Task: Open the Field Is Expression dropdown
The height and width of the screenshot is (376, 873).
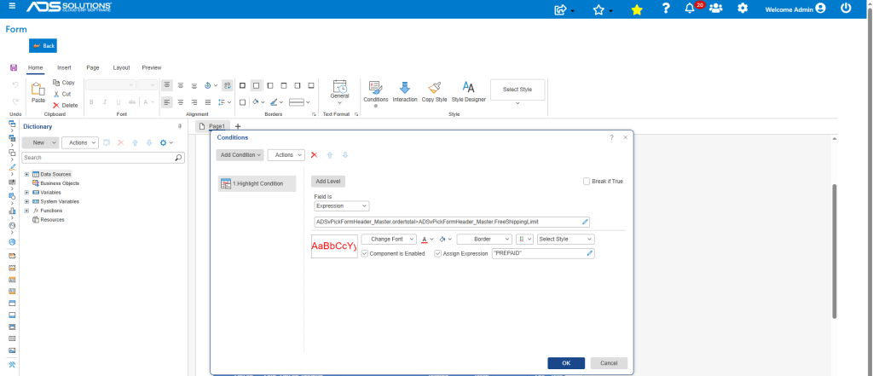Action: pyautogui.click(x=341, y=206)
